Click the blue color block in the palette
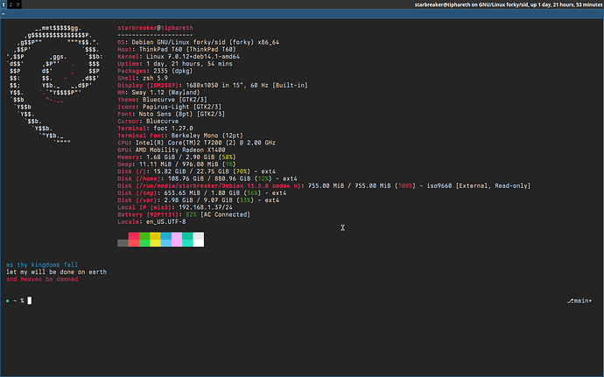This screenshot has height=377, width=604. 166,240
